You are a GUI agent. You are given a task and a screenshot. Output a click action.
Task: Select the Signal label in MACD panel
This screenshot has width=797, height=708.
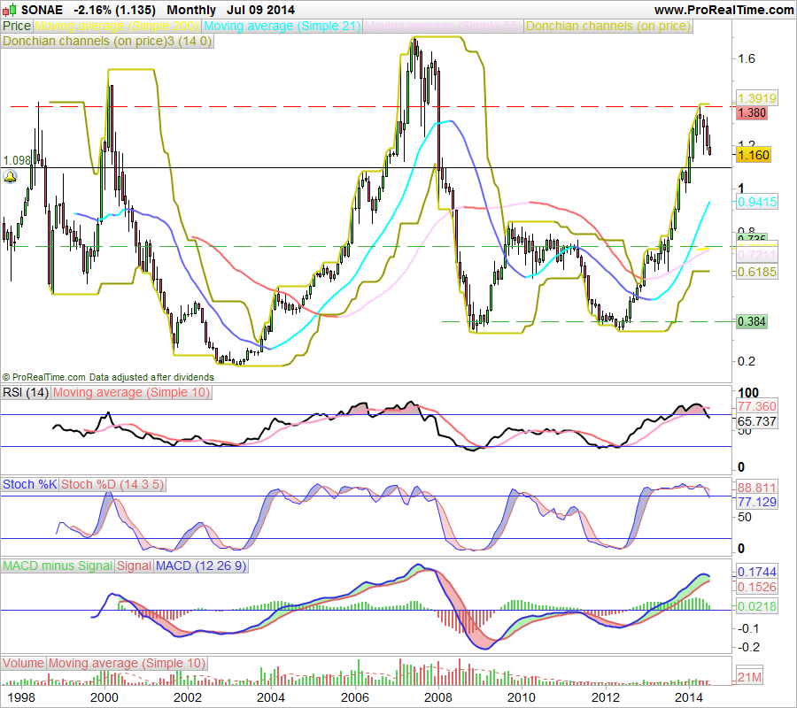135,566
